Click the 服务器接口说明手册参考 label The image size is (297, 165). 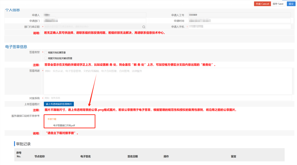tap(25, 116)
